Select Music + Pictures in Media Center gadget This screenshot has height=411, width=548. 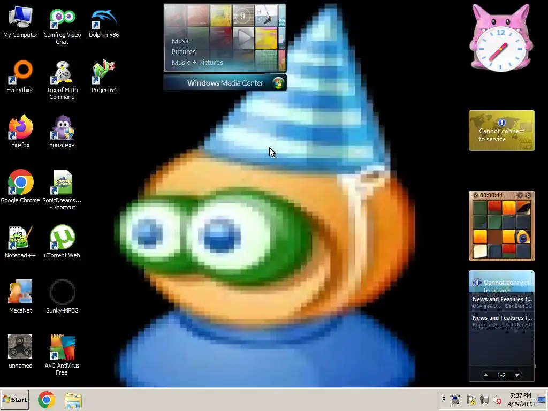[x=197, y=62]
